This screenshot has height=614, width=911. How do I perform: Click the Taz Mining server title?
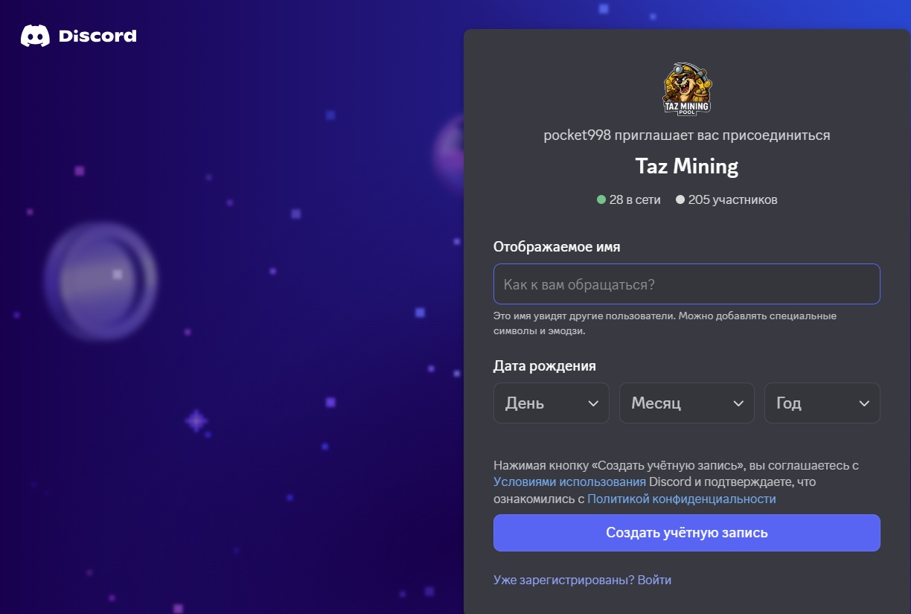coord(686,166)
